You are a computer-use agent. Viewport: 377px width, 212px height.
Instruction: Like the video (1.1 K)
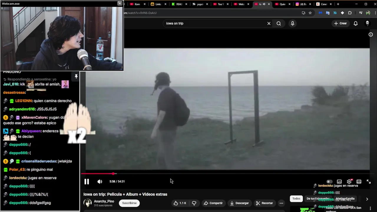tap(180, 203)
